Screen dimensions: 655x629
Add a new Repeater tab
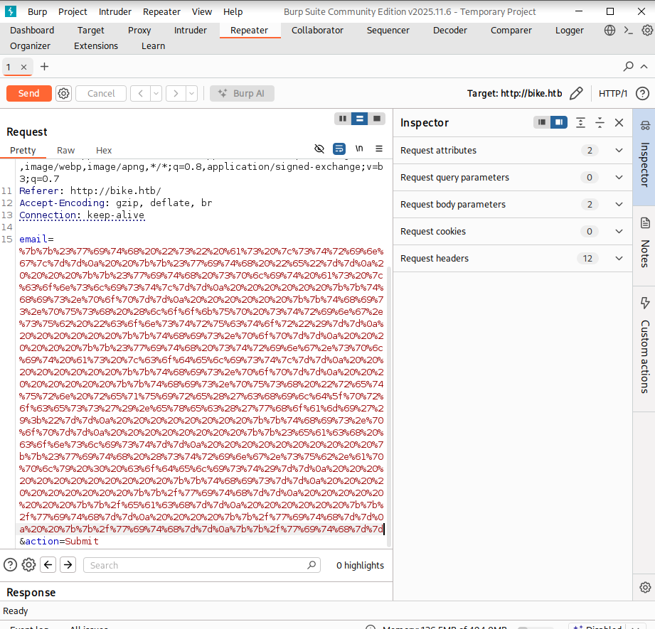(x=45, y=67)
